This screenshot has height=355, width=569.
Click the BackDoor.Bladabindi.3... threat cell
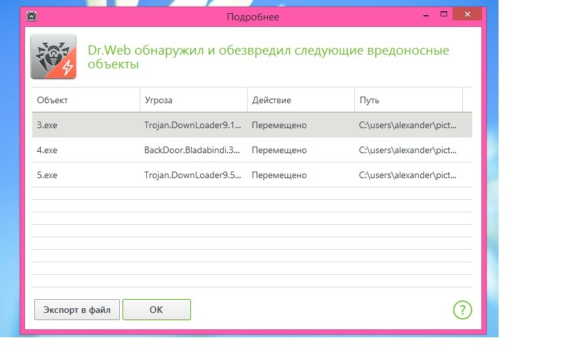(x=192, y=150)
